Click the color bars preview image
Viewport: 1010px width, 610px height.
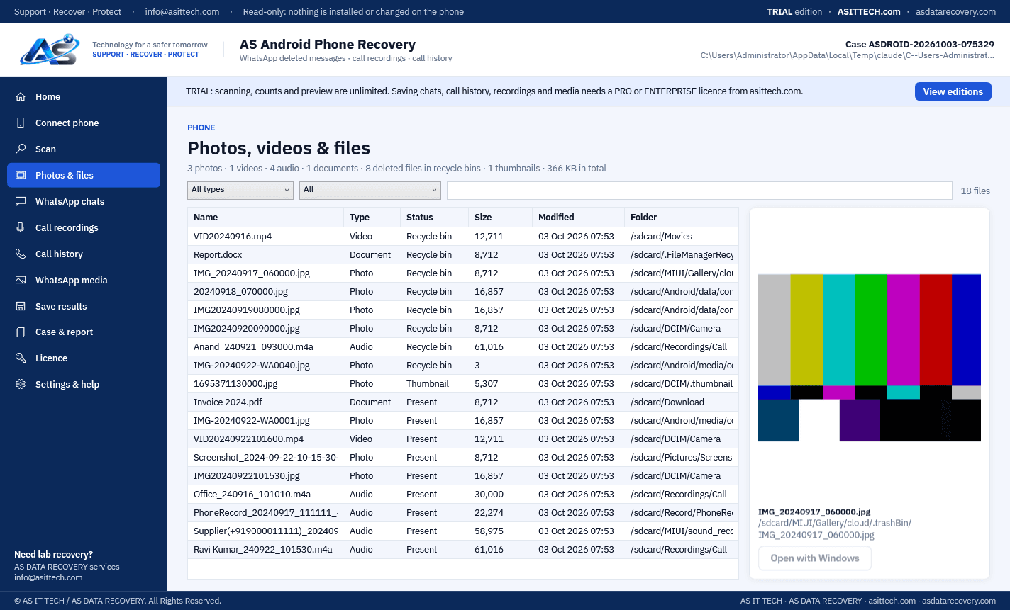click(870, 358)
